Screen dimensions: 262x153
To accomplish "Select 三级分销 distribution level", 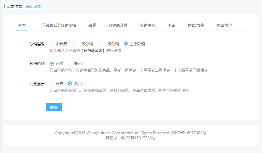I will tap(126, 44).
